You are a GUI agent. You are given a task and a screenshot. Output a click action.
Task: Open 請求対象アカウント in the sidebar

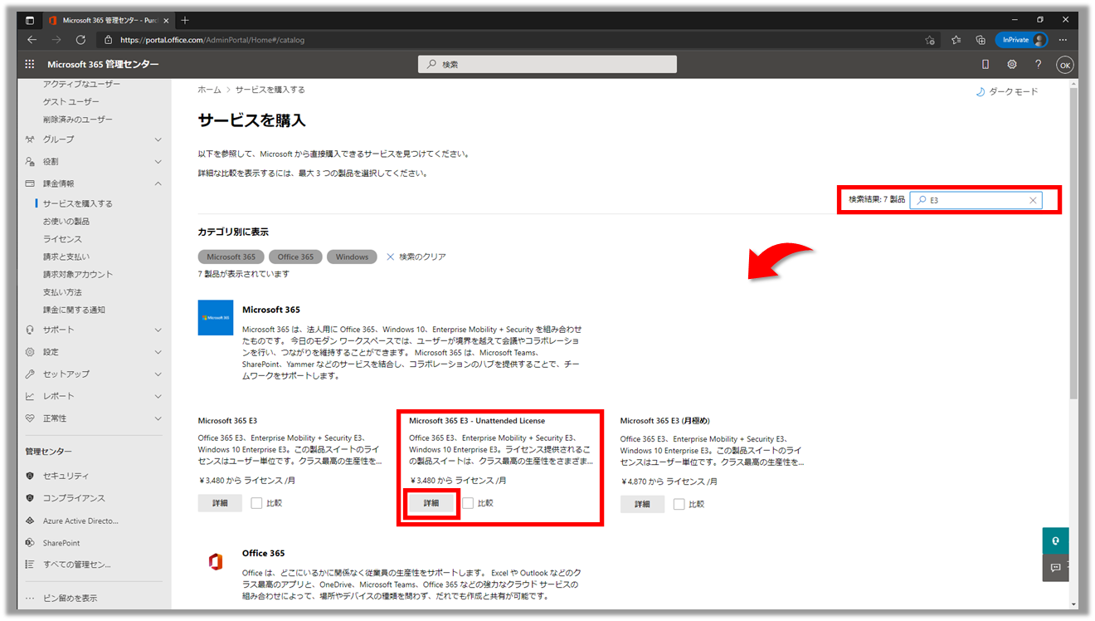pos(77,275)
